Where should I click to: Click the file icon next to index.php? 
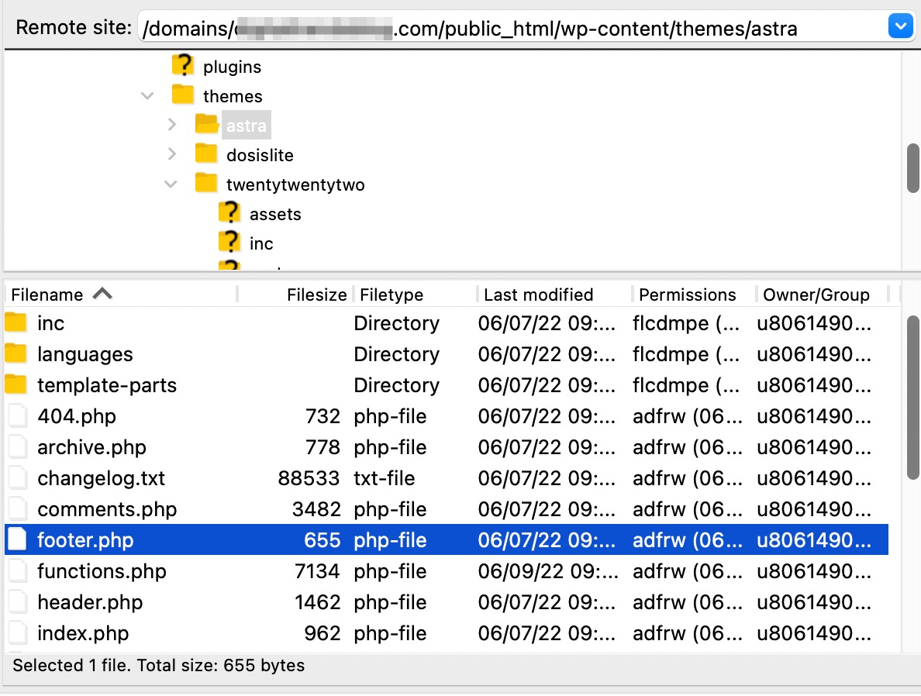(x=18, y=632)
